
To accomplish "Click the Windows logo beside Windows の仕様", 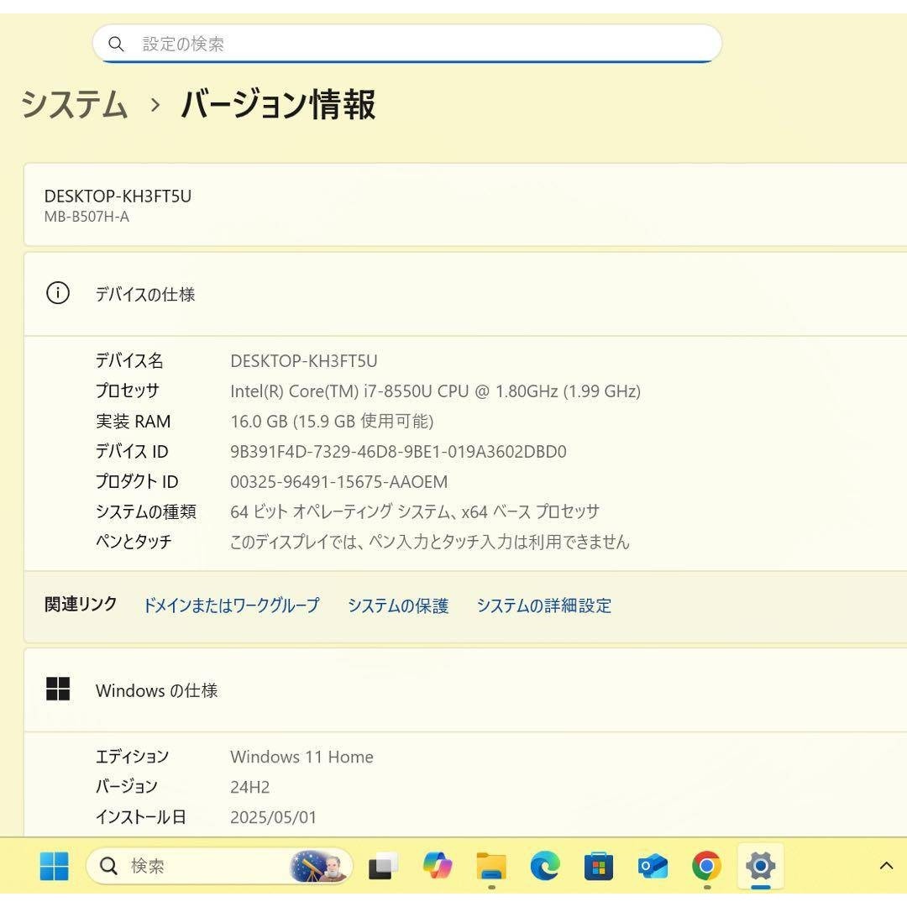I will point(58,689).
